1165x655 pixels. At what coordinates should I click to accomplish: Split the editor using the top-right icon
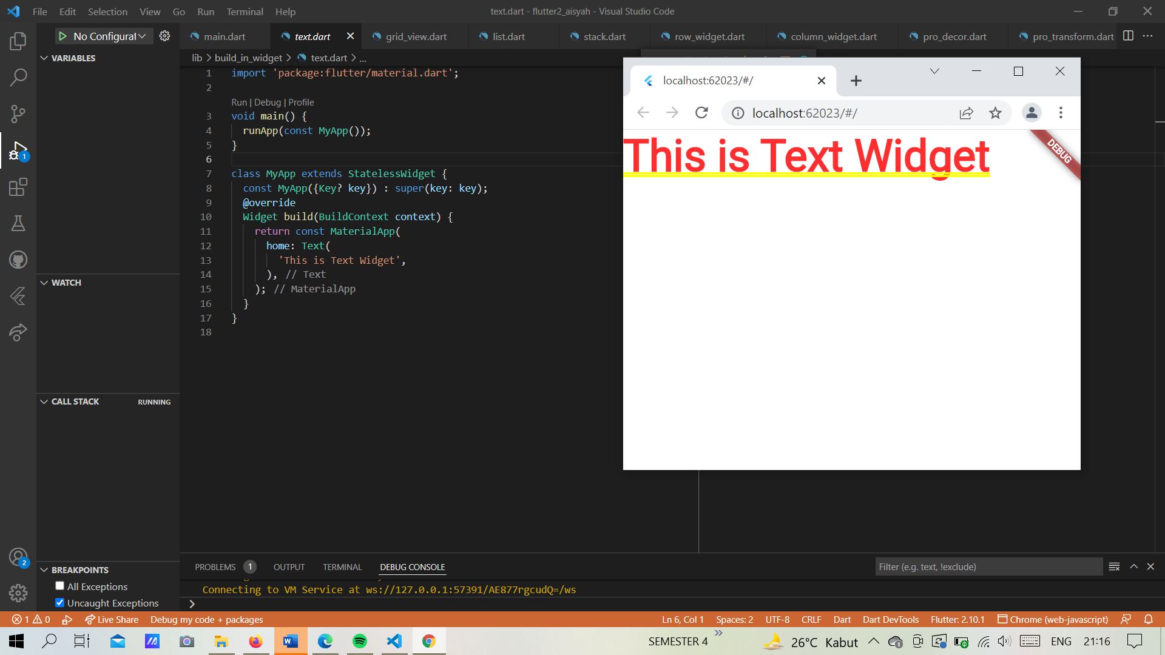point(1129,36)
